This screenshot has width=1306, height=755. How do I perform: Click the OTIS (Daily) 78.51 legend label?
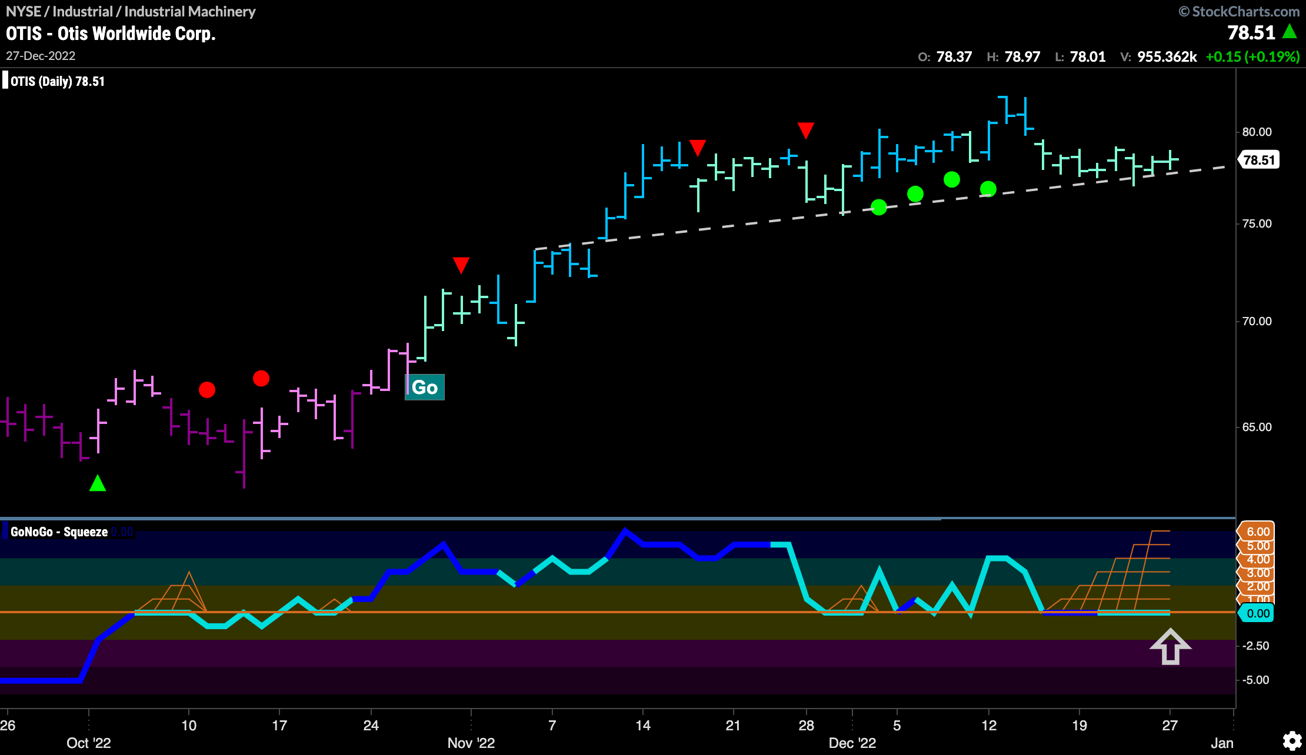tap(58, 82)
